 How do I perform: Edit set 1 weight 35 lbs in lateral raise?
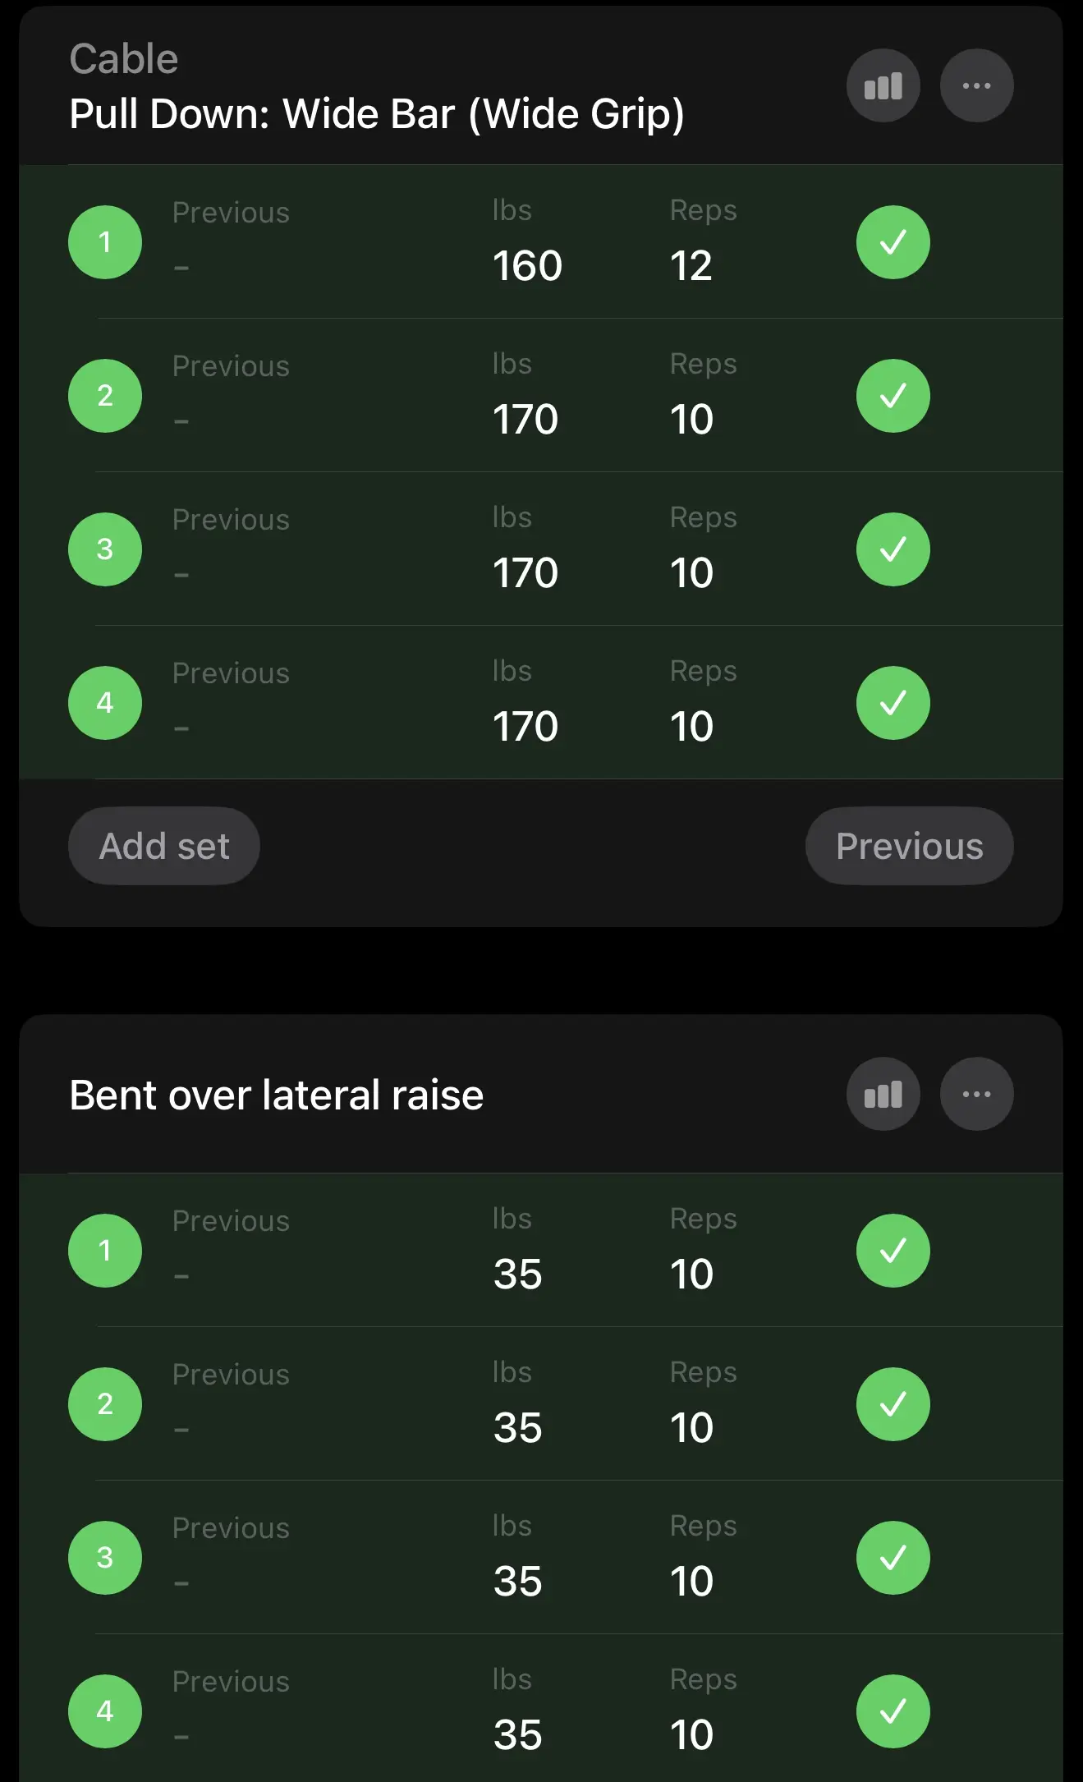point(517,1274)
